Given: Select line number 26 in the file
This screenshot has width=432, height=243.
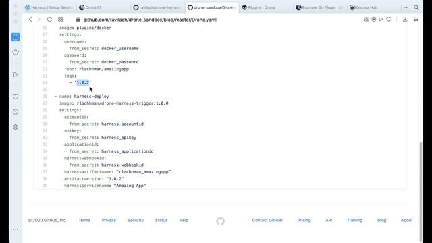Looking at the screenshot, I should point(45,97).
